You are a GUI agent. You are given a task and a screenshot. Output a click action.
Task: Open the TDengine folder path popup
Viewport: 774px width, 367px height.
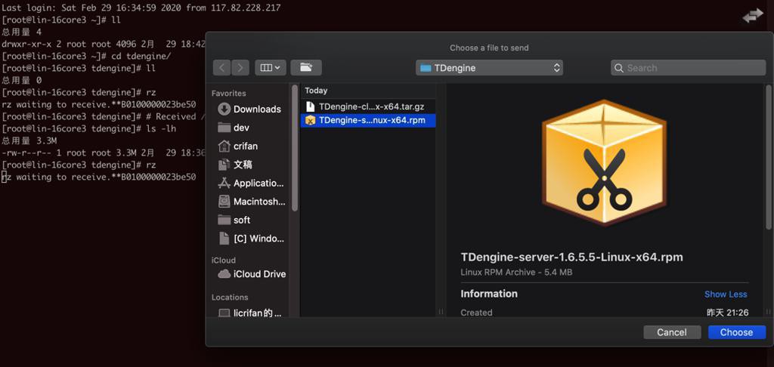[489, 67]
